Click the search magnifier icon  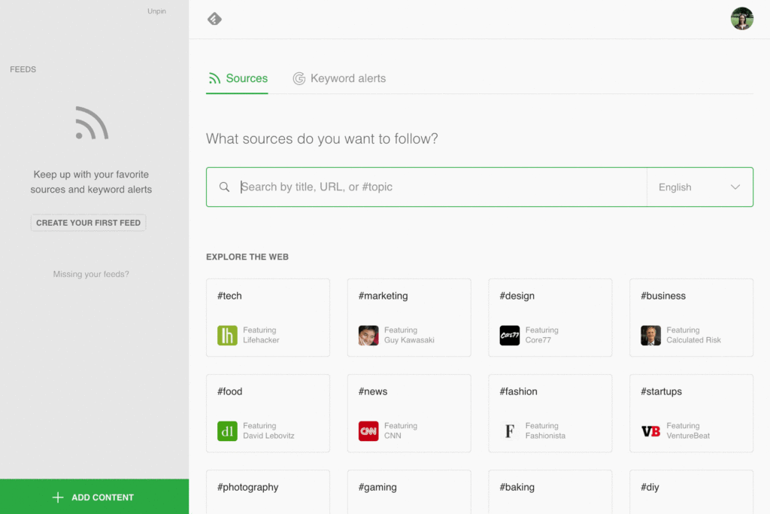click(224, 187)
